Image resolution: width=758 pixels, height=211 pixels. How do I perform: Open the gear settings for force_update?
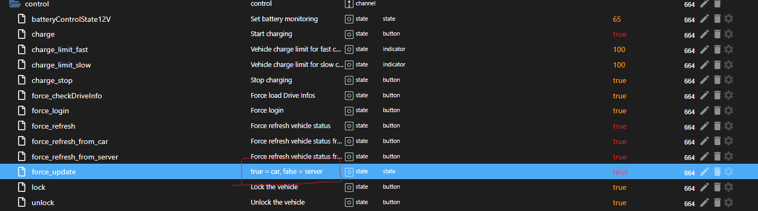click(729, 172)
